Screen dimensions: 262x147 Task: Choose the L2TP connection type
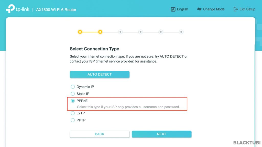click(73, 113)
